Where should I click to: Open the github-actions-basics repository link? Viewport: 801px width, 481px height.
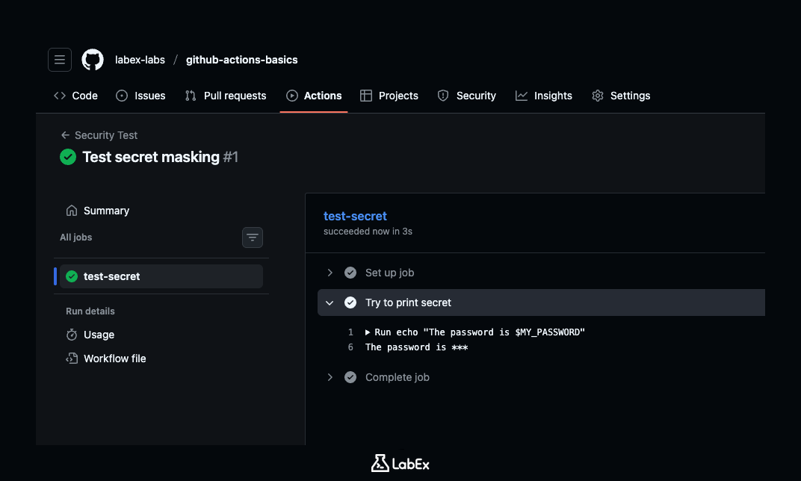241,60
